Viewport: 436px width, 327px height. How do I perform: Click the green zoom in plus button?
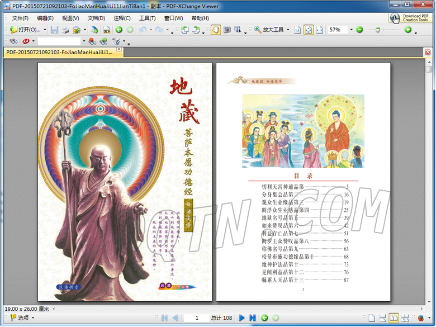tap(408, 30)
